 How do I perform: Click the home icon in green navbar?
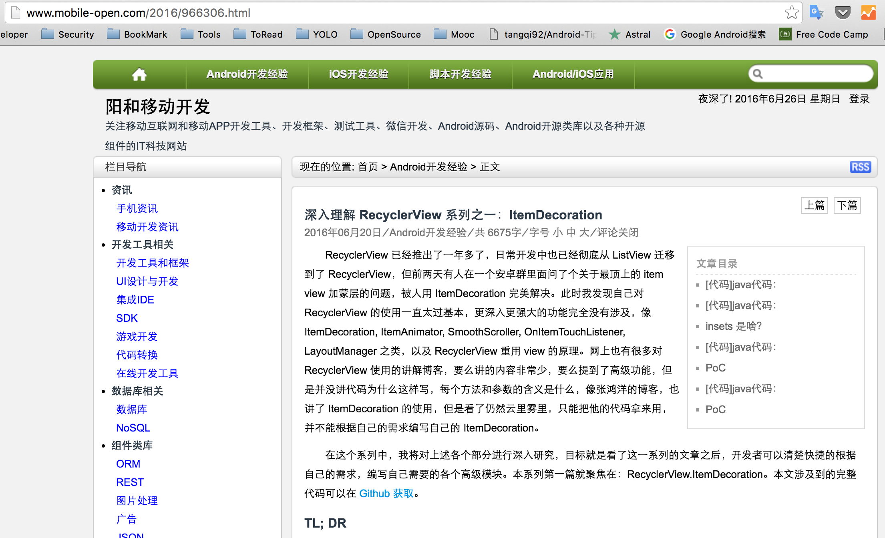click(139, 74)
